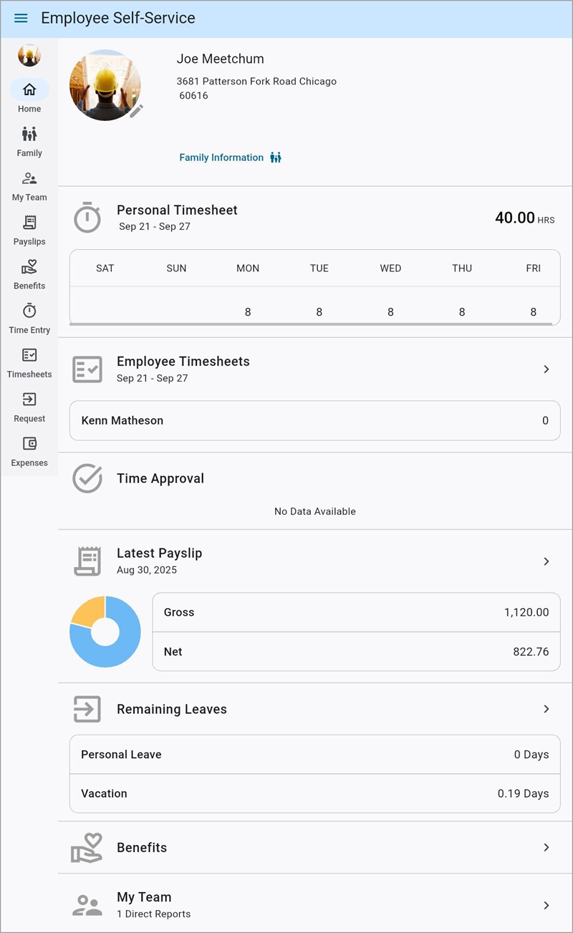Go to Payslips in the sidebar
This screenshot has width=573, height=933.
(29, 223)
